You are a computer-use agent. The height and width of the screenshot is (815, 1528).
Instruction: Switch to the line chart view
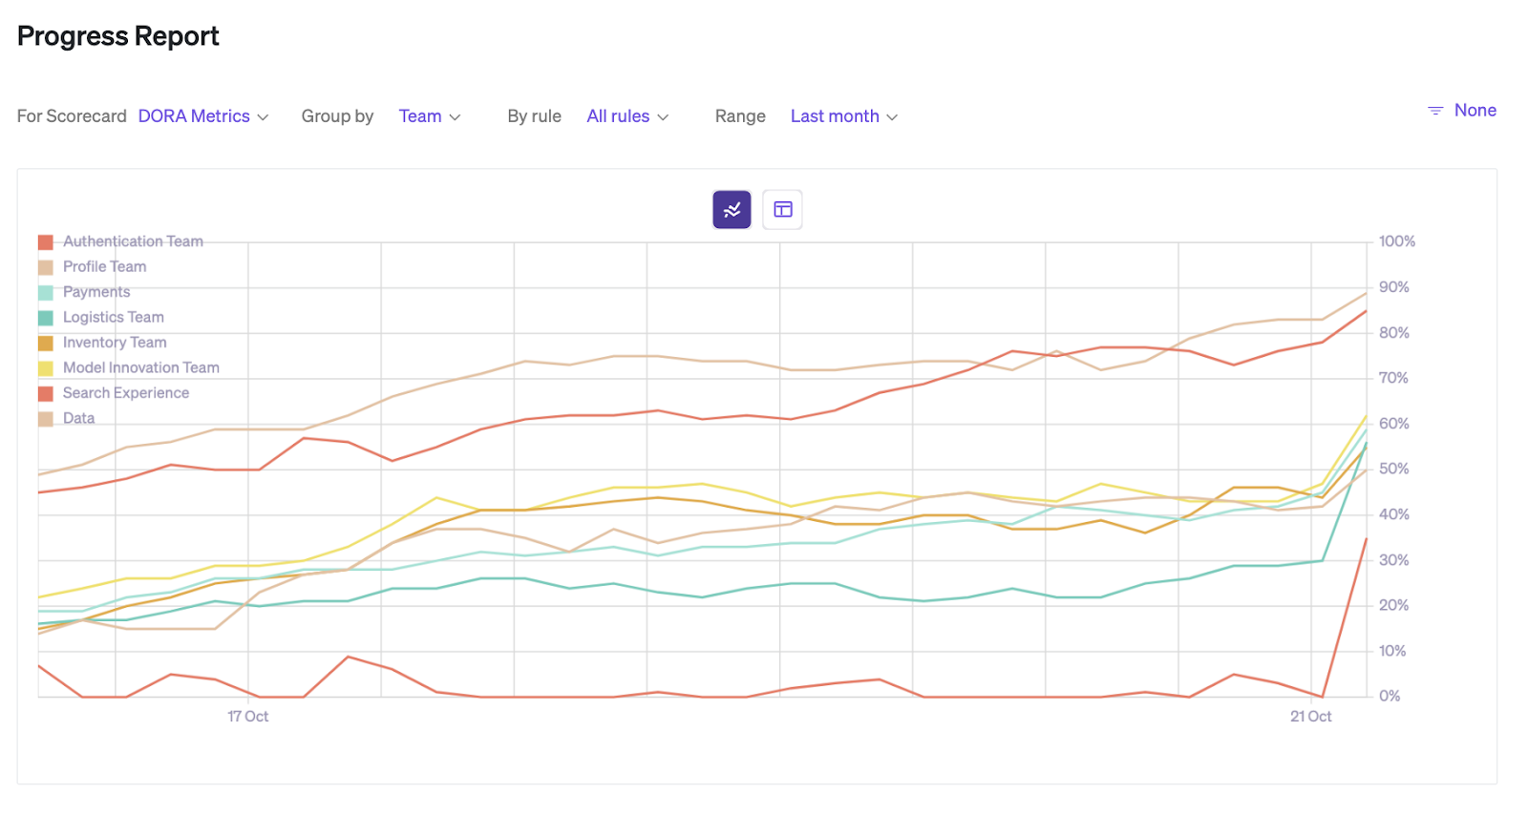(732, 210)
